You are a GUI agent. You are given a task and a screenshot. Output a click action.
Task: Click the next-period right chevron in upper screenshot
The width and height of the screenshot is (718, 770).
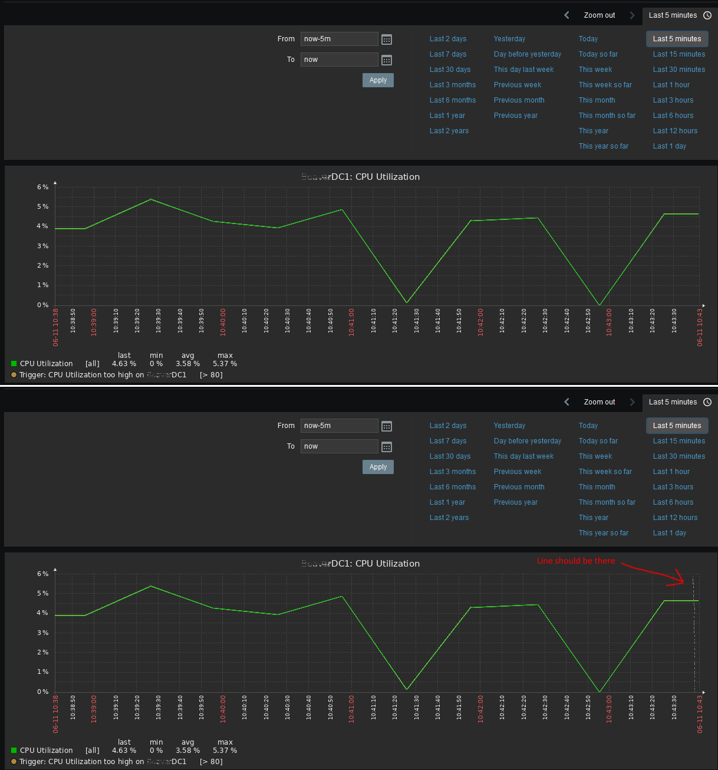coord(632,15)
